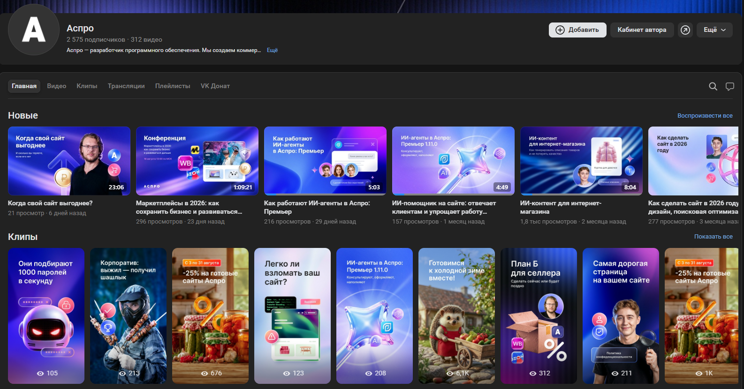Open the 23:06 video thumbnail "Когда свой сайт выгоднее"

point(69,161)
